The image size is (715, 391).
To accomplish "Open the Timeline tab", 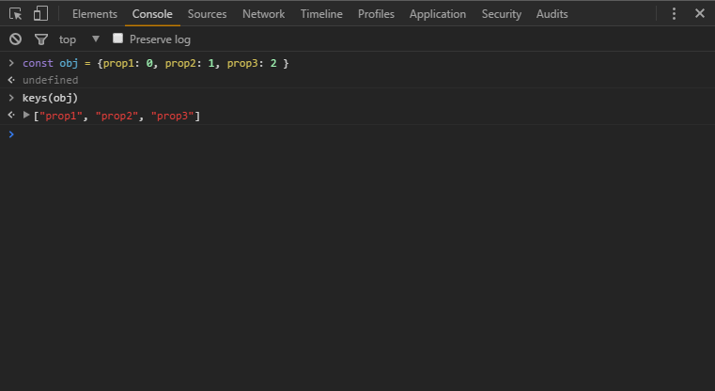I will tap(321, 14).
